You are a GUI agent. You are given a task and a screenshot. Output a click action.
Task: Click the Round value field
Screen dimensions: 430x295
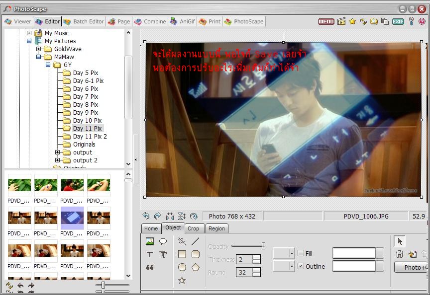pos(245,272)
